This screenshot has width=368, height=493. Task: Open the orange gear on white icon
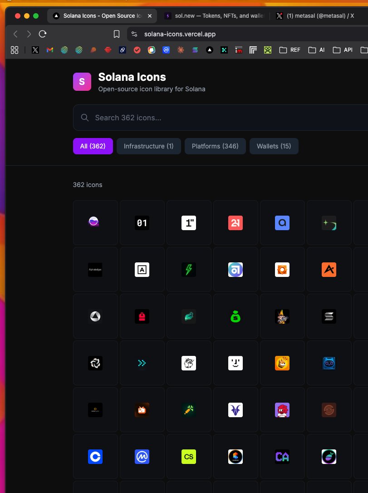(x=282, y=270)
